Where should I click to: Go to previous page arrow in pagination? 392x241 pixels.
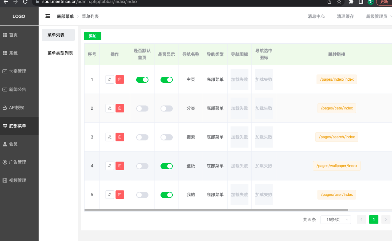point(362,220)
